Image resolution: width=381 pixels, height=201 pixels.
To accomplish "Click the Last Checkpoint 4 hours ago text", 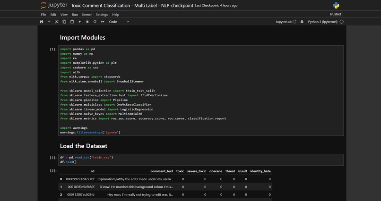I will (216, 6).
